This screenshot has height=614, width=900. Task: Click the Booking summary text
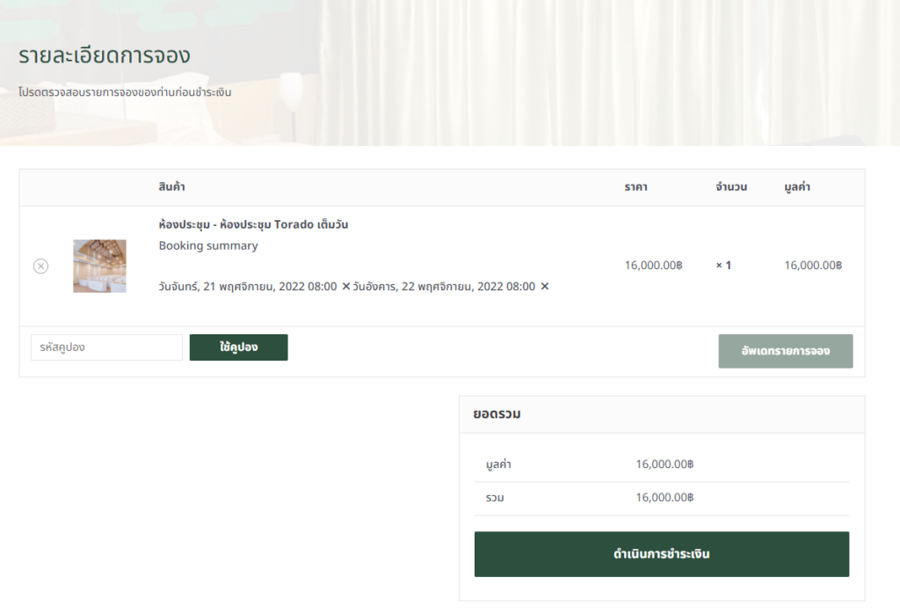coord(208,245)
